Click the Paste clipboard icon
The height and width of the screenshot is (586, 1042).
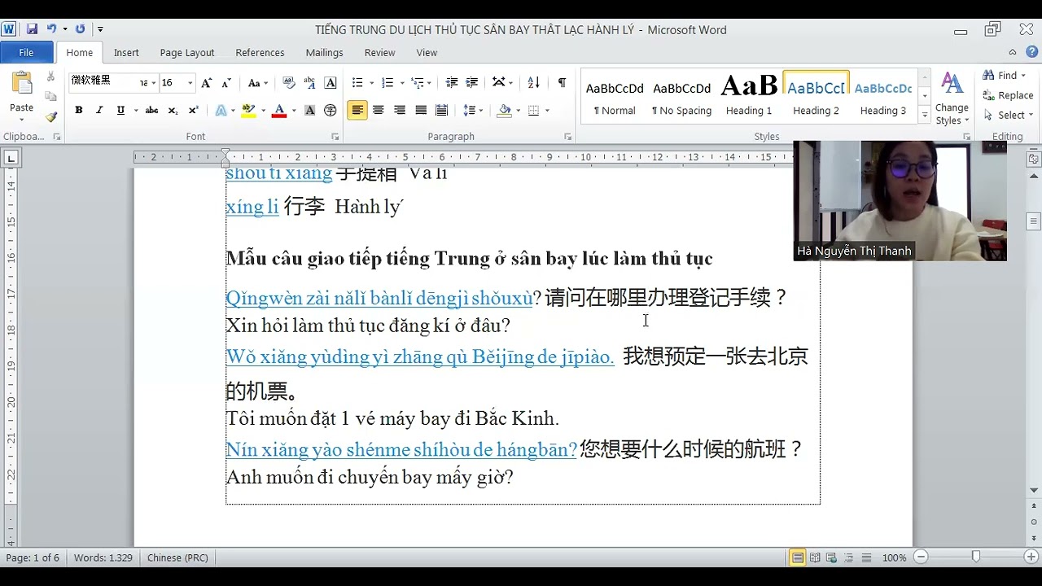22,84
